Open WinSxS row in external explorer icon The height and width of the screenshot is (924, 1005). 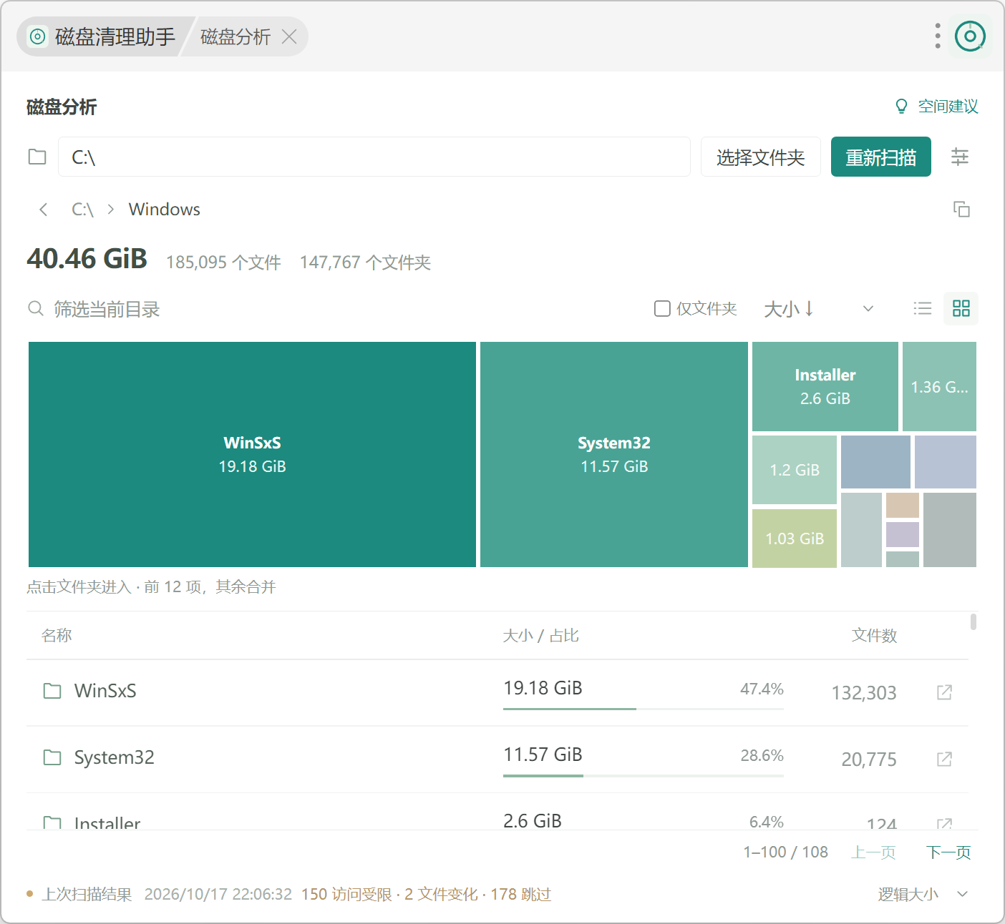pos(944,692)
